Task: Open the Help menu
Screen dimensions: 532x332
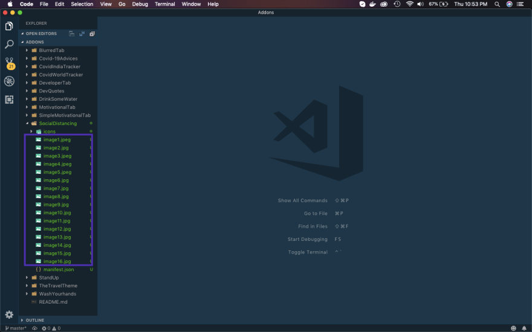Action: [x=213, y=4]
